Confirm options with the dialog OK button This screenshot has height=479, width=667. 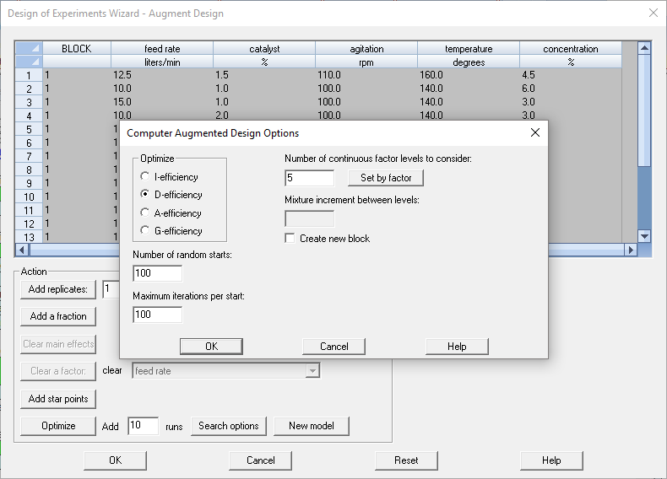click(x=211, y=347)
